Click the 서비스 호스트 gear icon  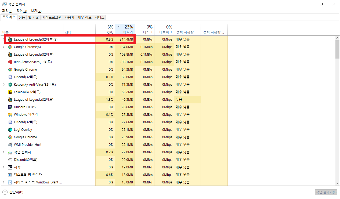coord(10,182)
